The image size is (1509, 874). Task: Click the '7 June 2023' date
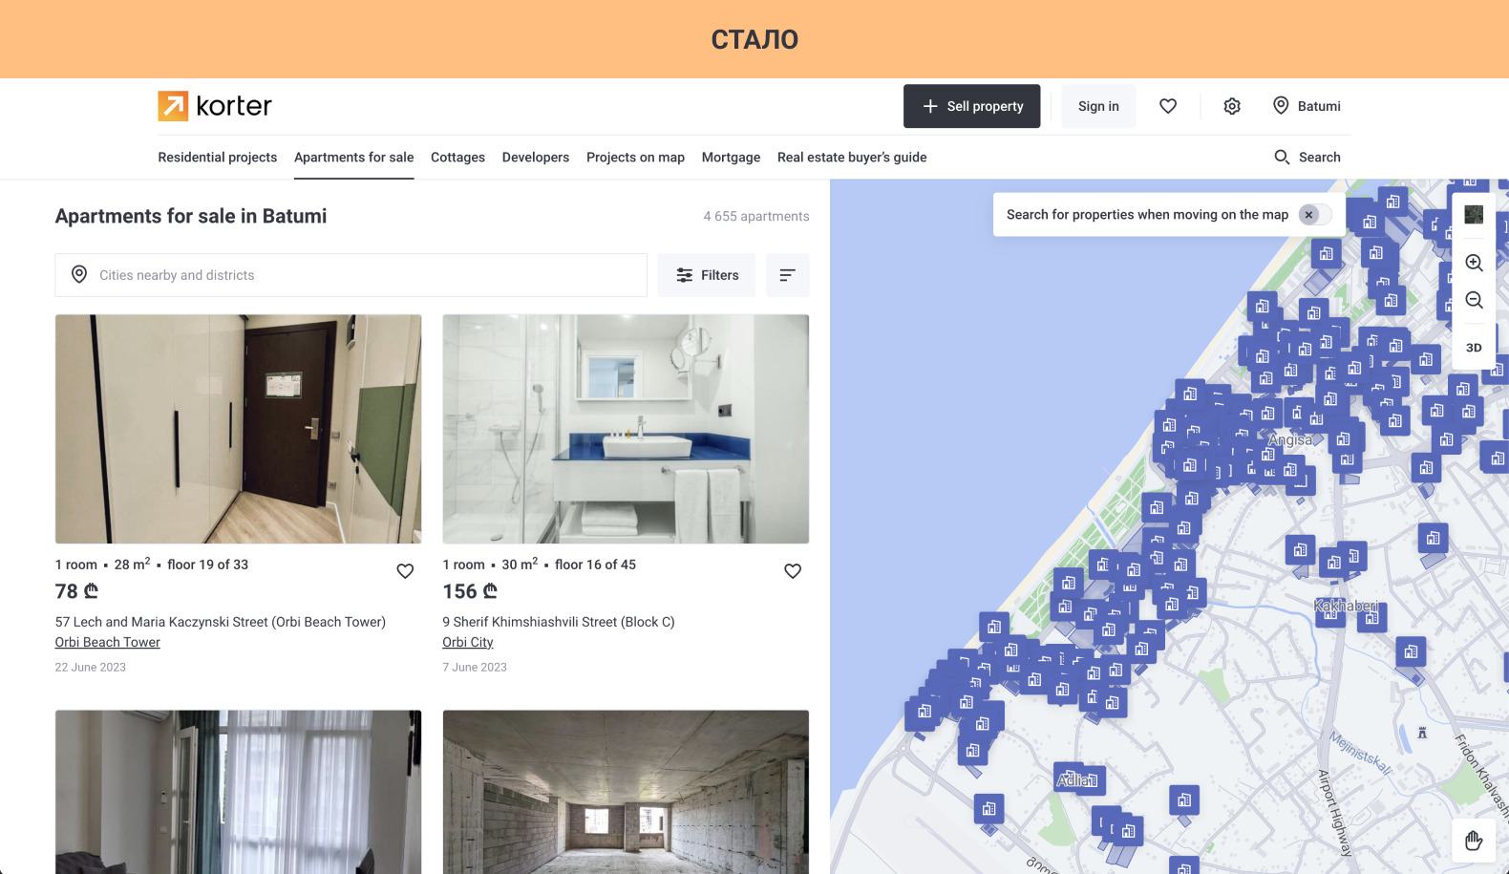click(475, 668)
